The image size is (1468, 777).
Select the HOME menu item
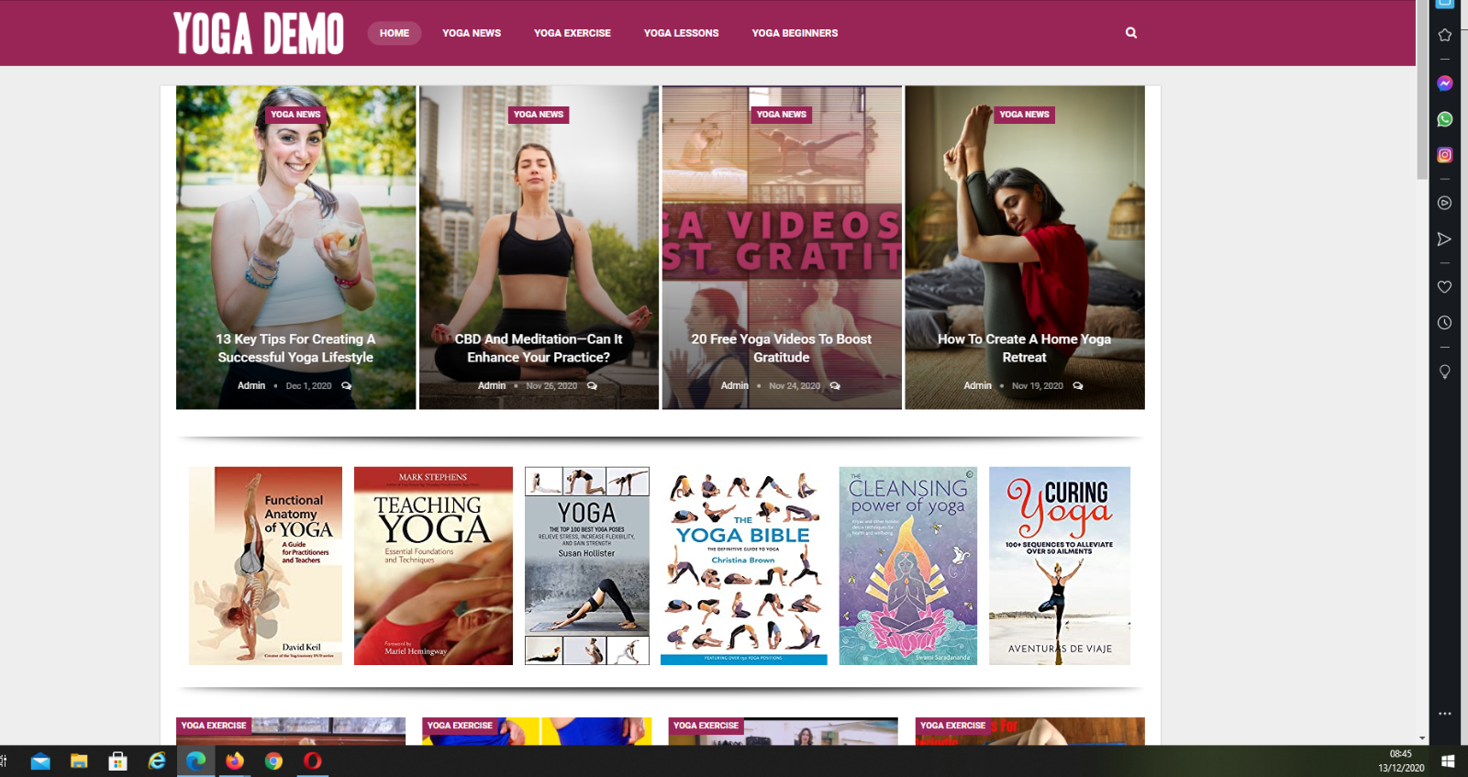coord(395,33)
